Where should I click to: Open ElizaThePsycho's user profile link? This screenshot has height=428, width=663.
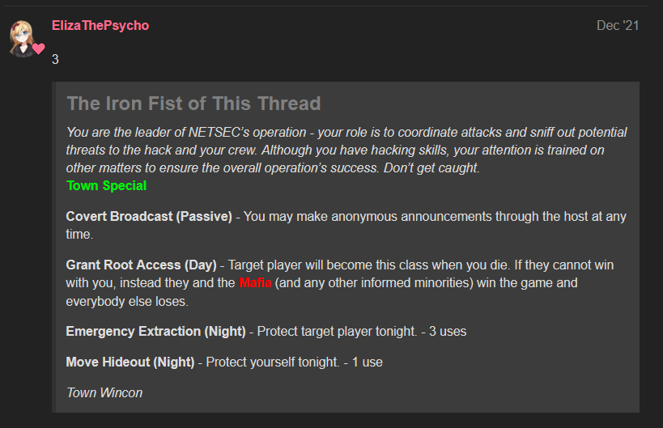[x=100, y=25]
